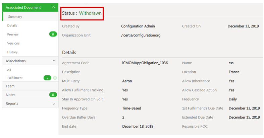Image resolution: width=264 pixels, height=138 pixels.
Task: Open the Details sidebar item
Action: pos(12,25)
